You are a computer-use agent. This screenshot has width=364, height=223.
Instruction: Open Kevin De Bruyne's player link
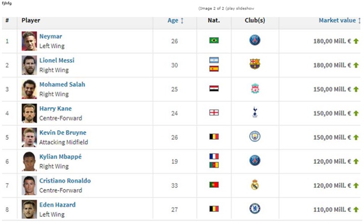[x=63, y=133]
